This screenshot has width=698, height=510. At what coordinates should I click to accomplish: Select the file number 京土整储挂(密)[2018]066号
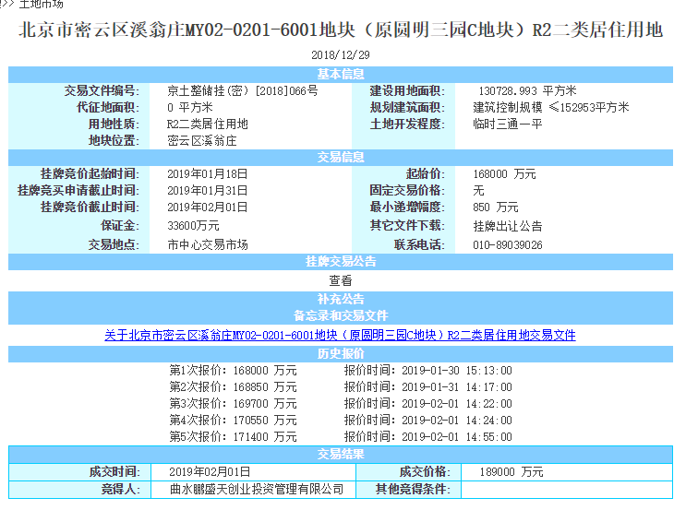tap(243, 91)
